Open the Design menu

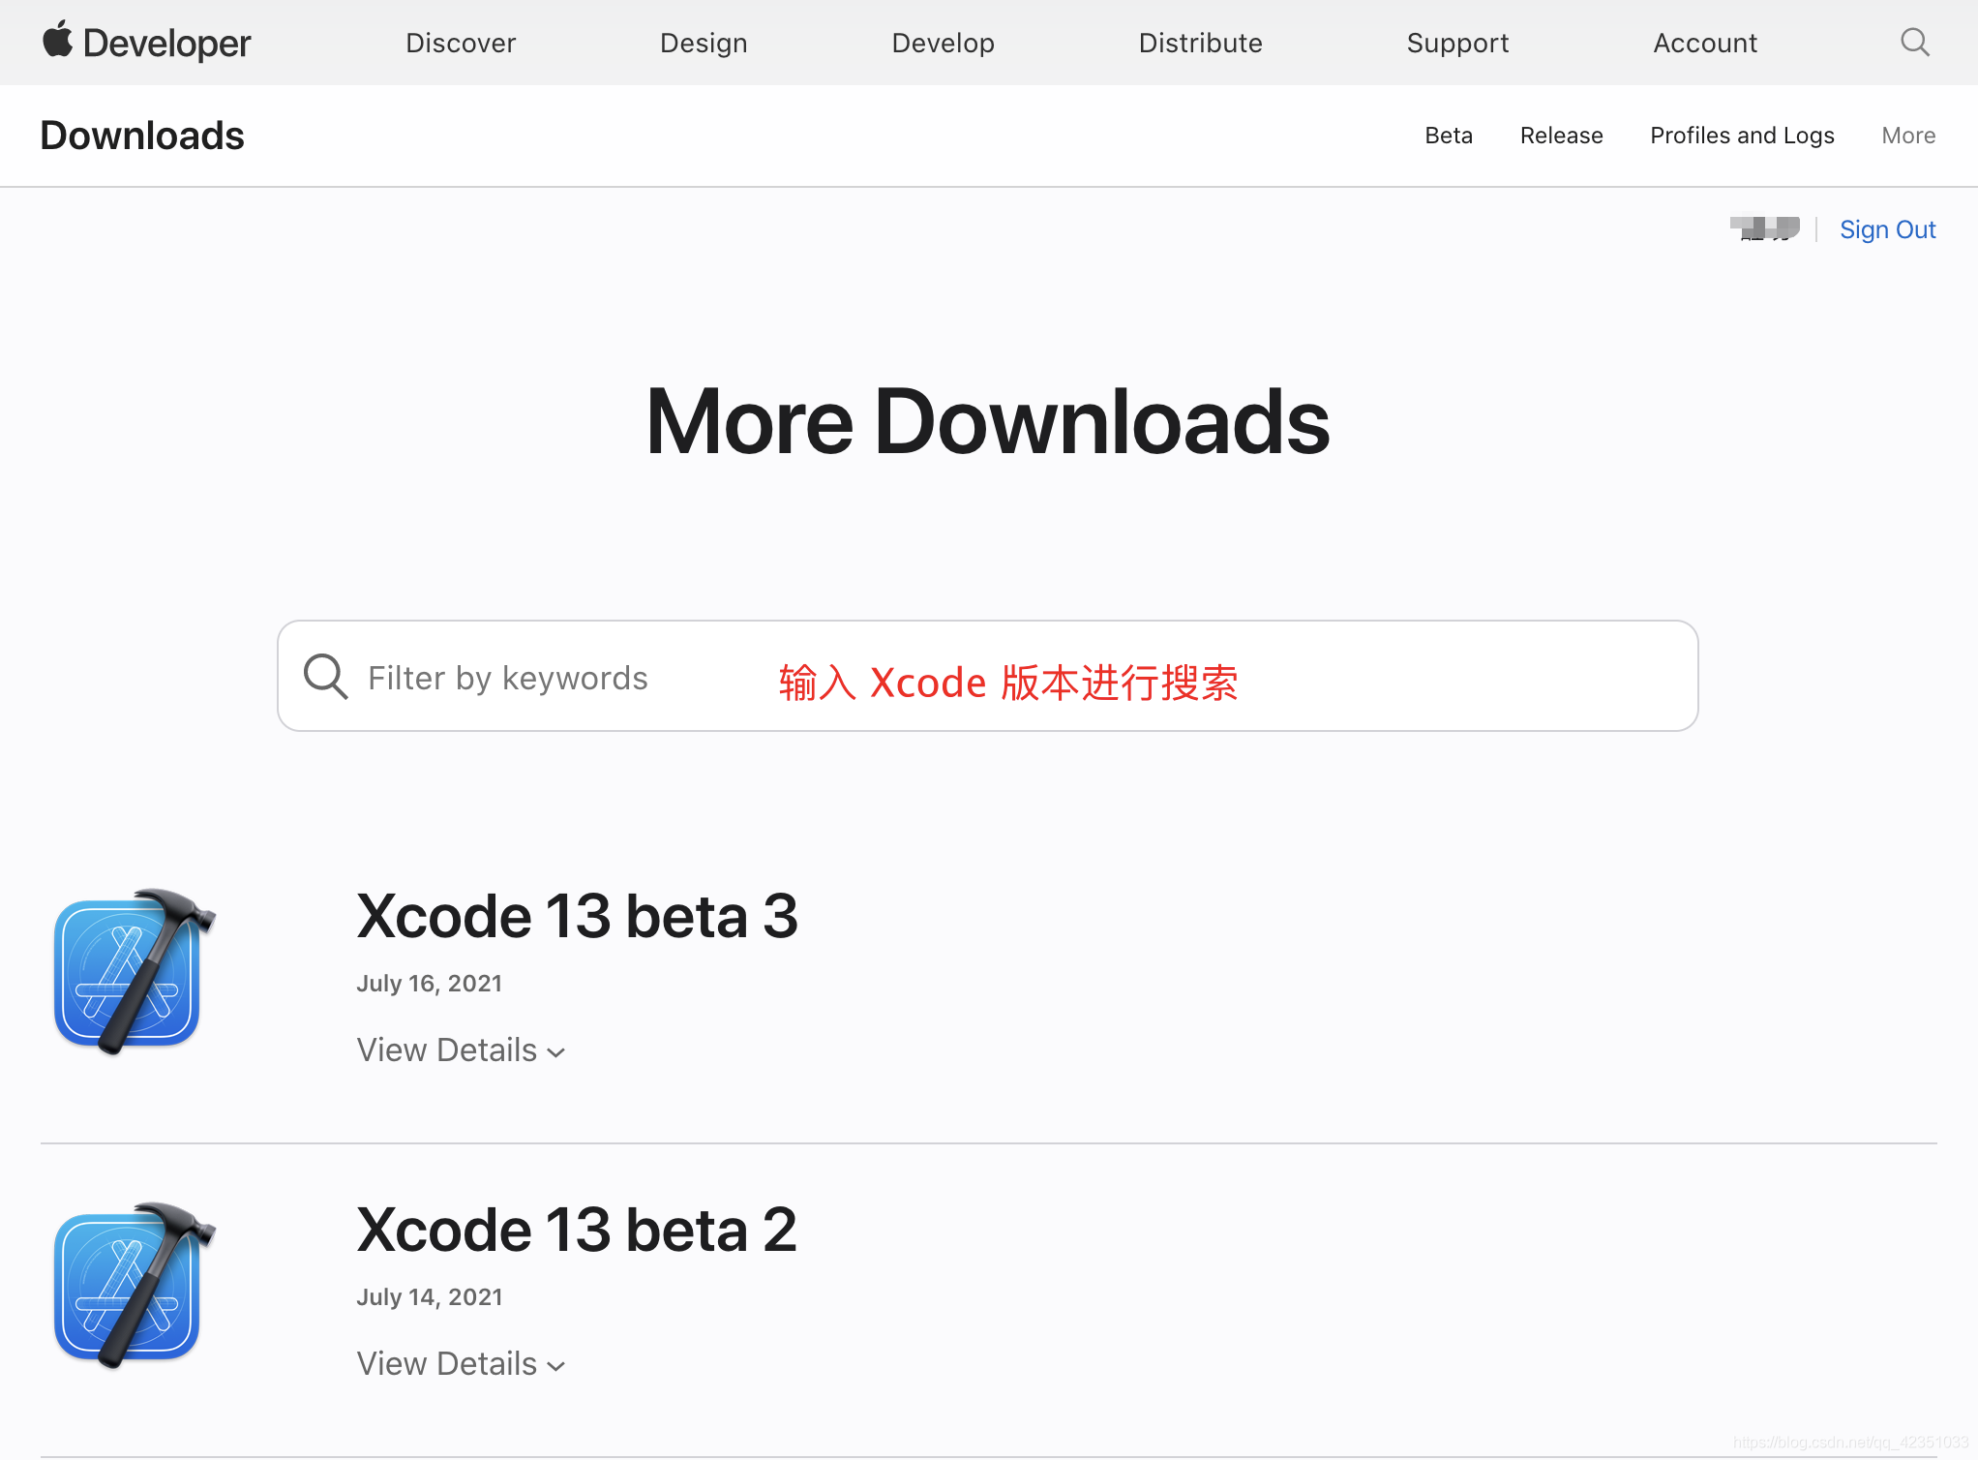pos(704,44)
